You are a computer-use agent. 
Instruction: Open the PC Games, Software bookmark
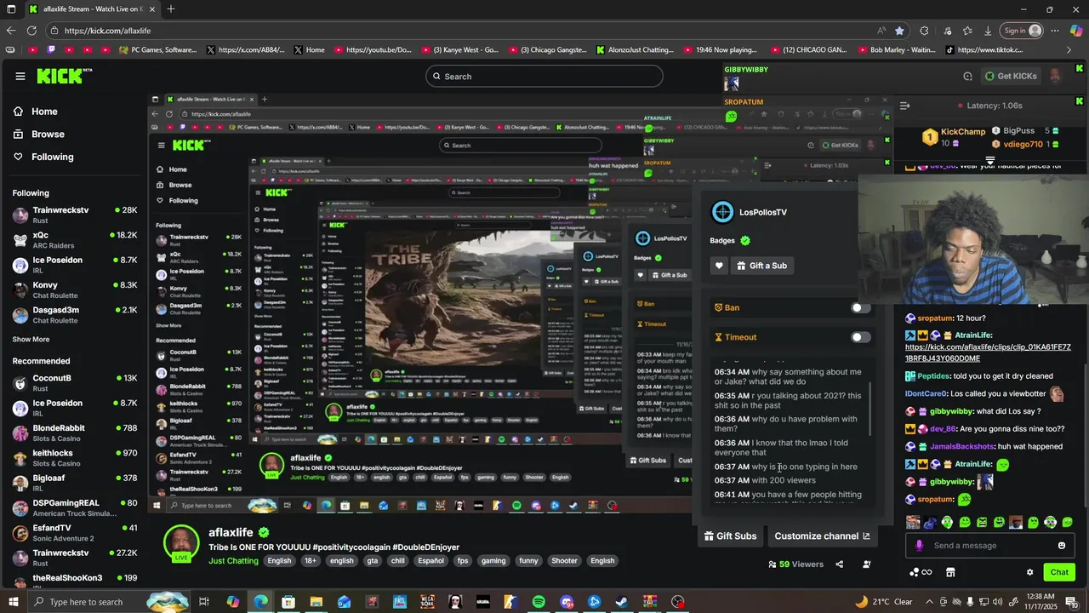(157, 50)
